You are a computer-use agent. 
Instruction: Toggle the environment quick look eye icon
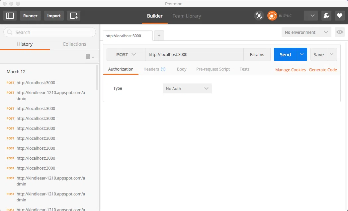pyautogui.click(x=339, y=32)
